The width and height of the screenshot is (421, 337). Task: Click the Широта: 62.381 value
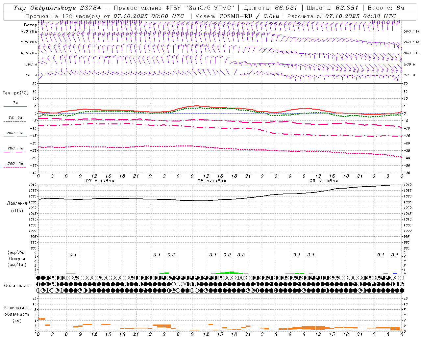click(x=332, y=8)
